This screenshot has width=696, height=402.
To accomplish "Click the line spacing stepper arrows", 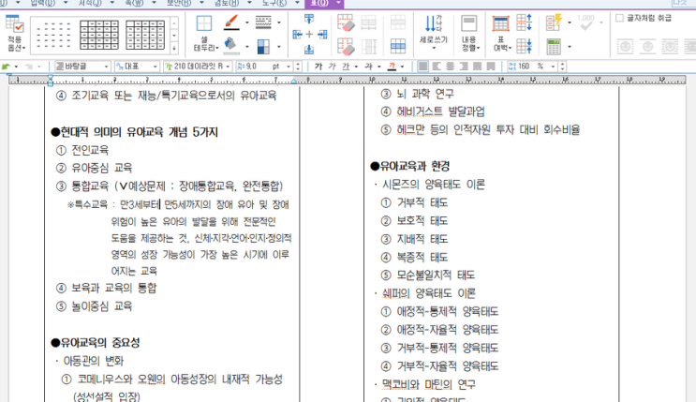I will coord(562,67).
